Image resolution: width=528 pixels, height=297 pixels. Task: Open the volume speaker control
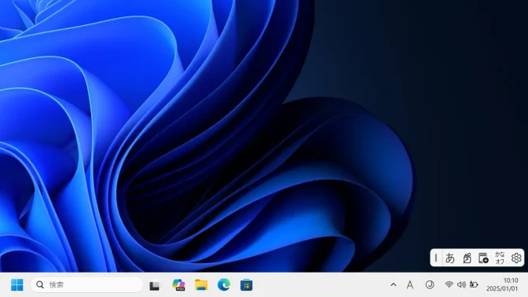pyautogui.click(x=461, y=284)
